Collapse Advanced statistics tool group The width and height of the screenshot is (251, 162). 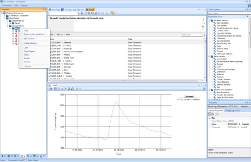209,20
